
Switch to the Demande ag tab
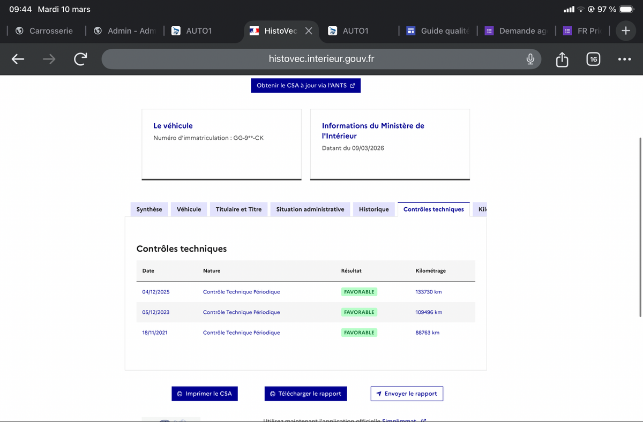pyautogui.click(x=515, y=31)
